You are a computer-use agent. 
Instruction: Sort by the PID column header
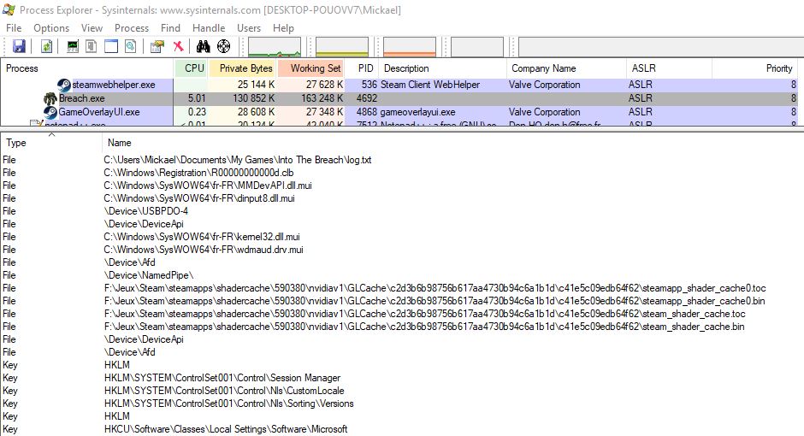click(362, 68)
